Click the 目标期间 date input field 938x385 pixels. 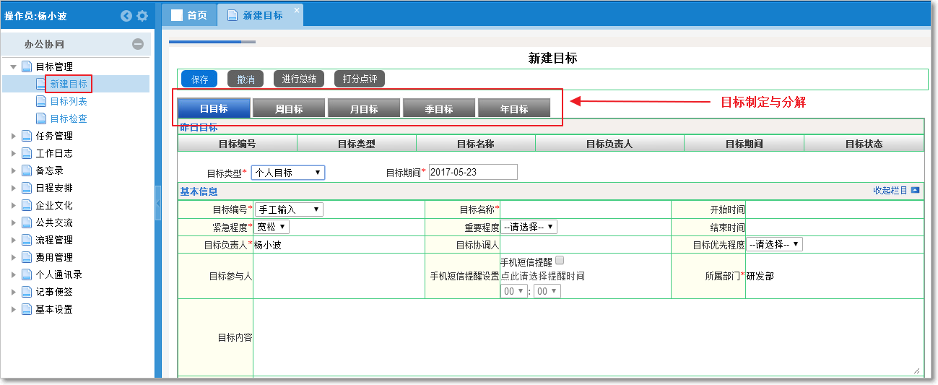click(x=473, y=172)
